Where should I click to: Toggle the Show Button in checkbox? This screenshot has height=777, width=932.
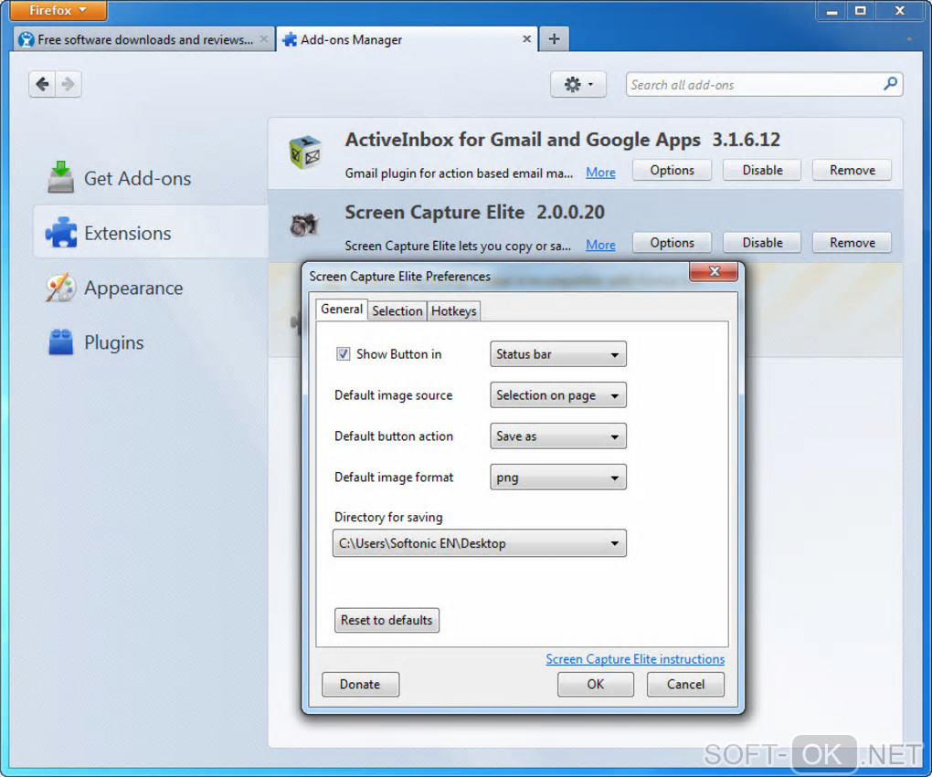pos(343,354)
